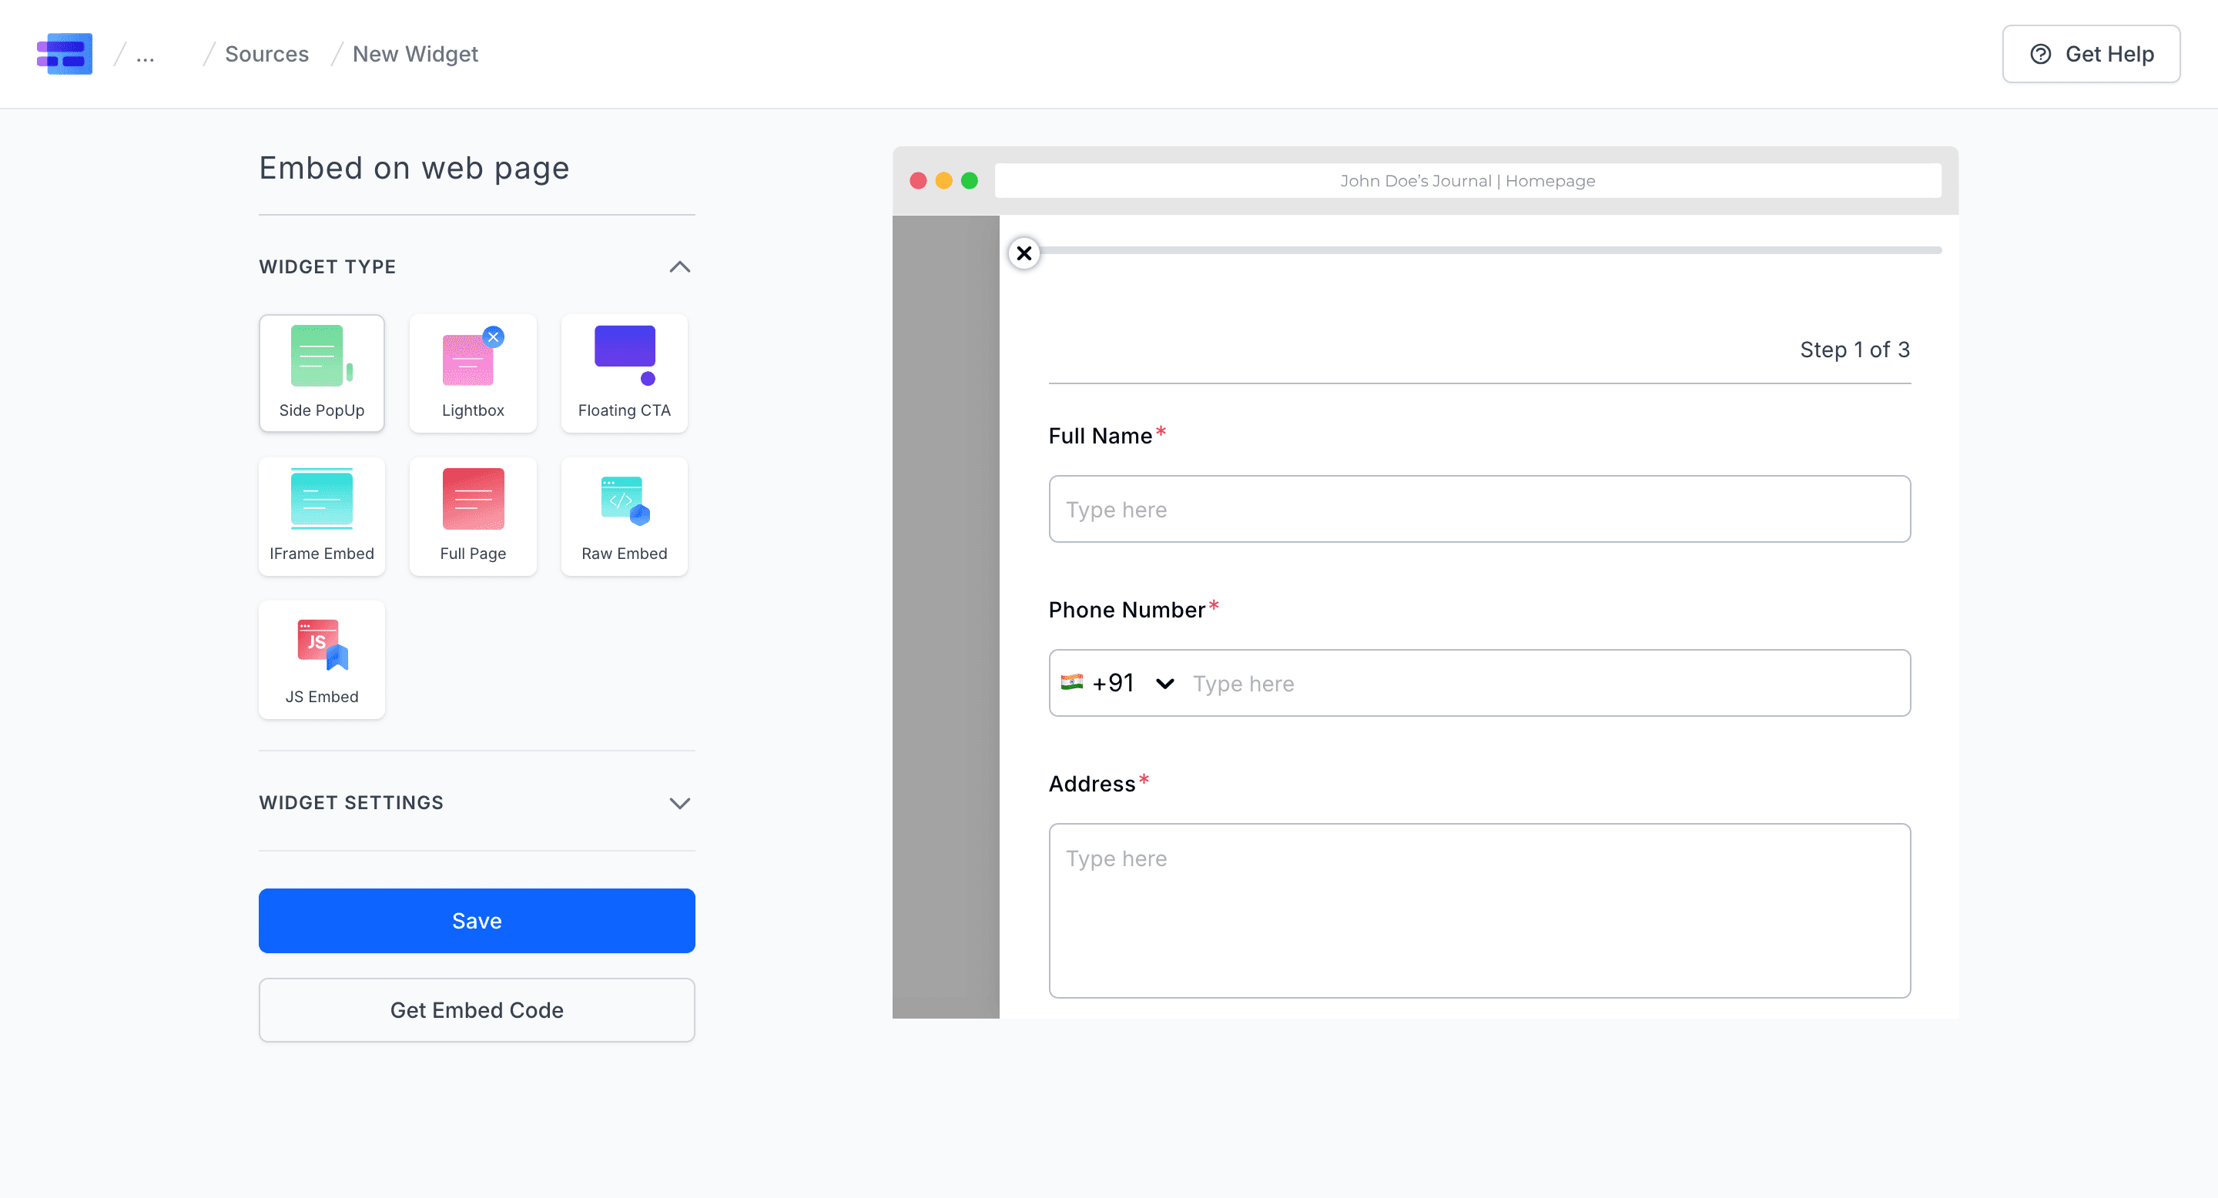Viewport: 2218px width, 1198px height.
Task: Collapse the Widget Type section
Action: (679, 267)
